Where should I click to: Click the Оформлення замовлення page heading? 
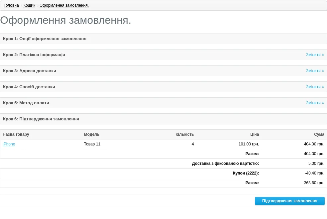pos(65,20)
